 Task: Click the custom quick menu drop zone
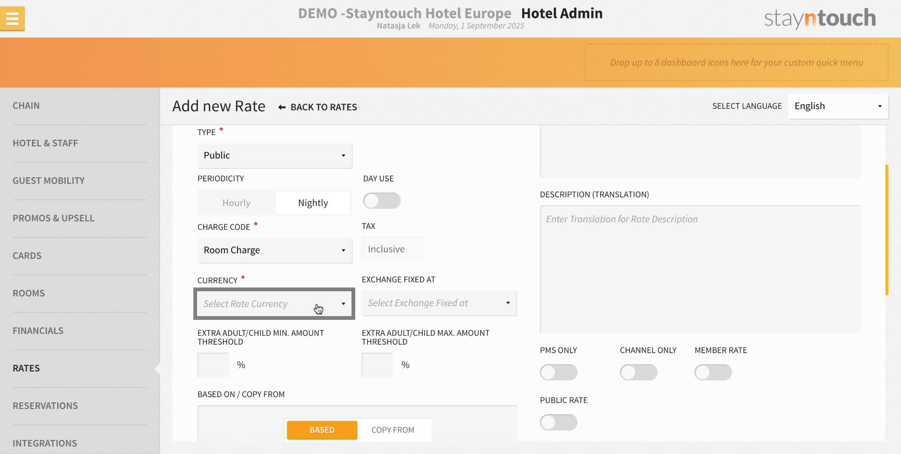pos(736,62)
